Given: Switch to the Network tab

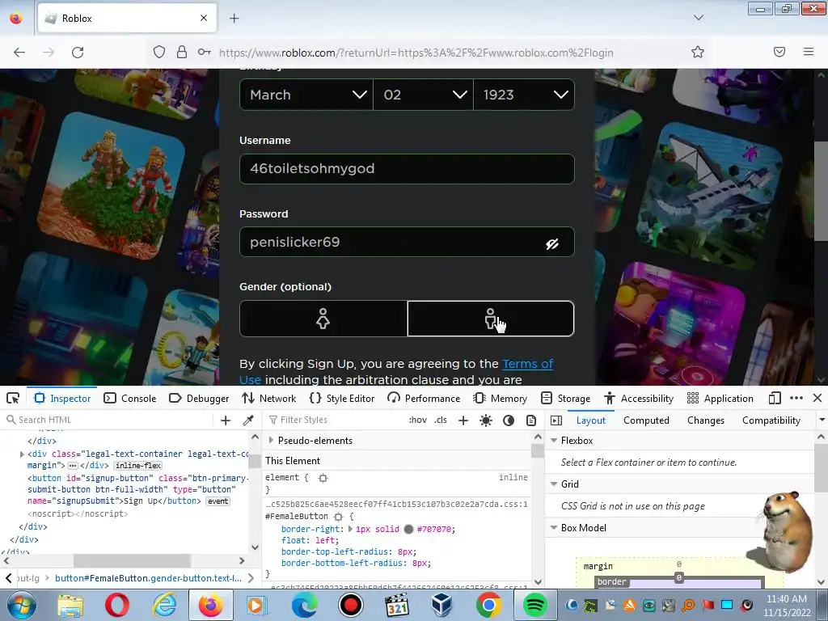Looking at the screenshot, I should 268,398.
